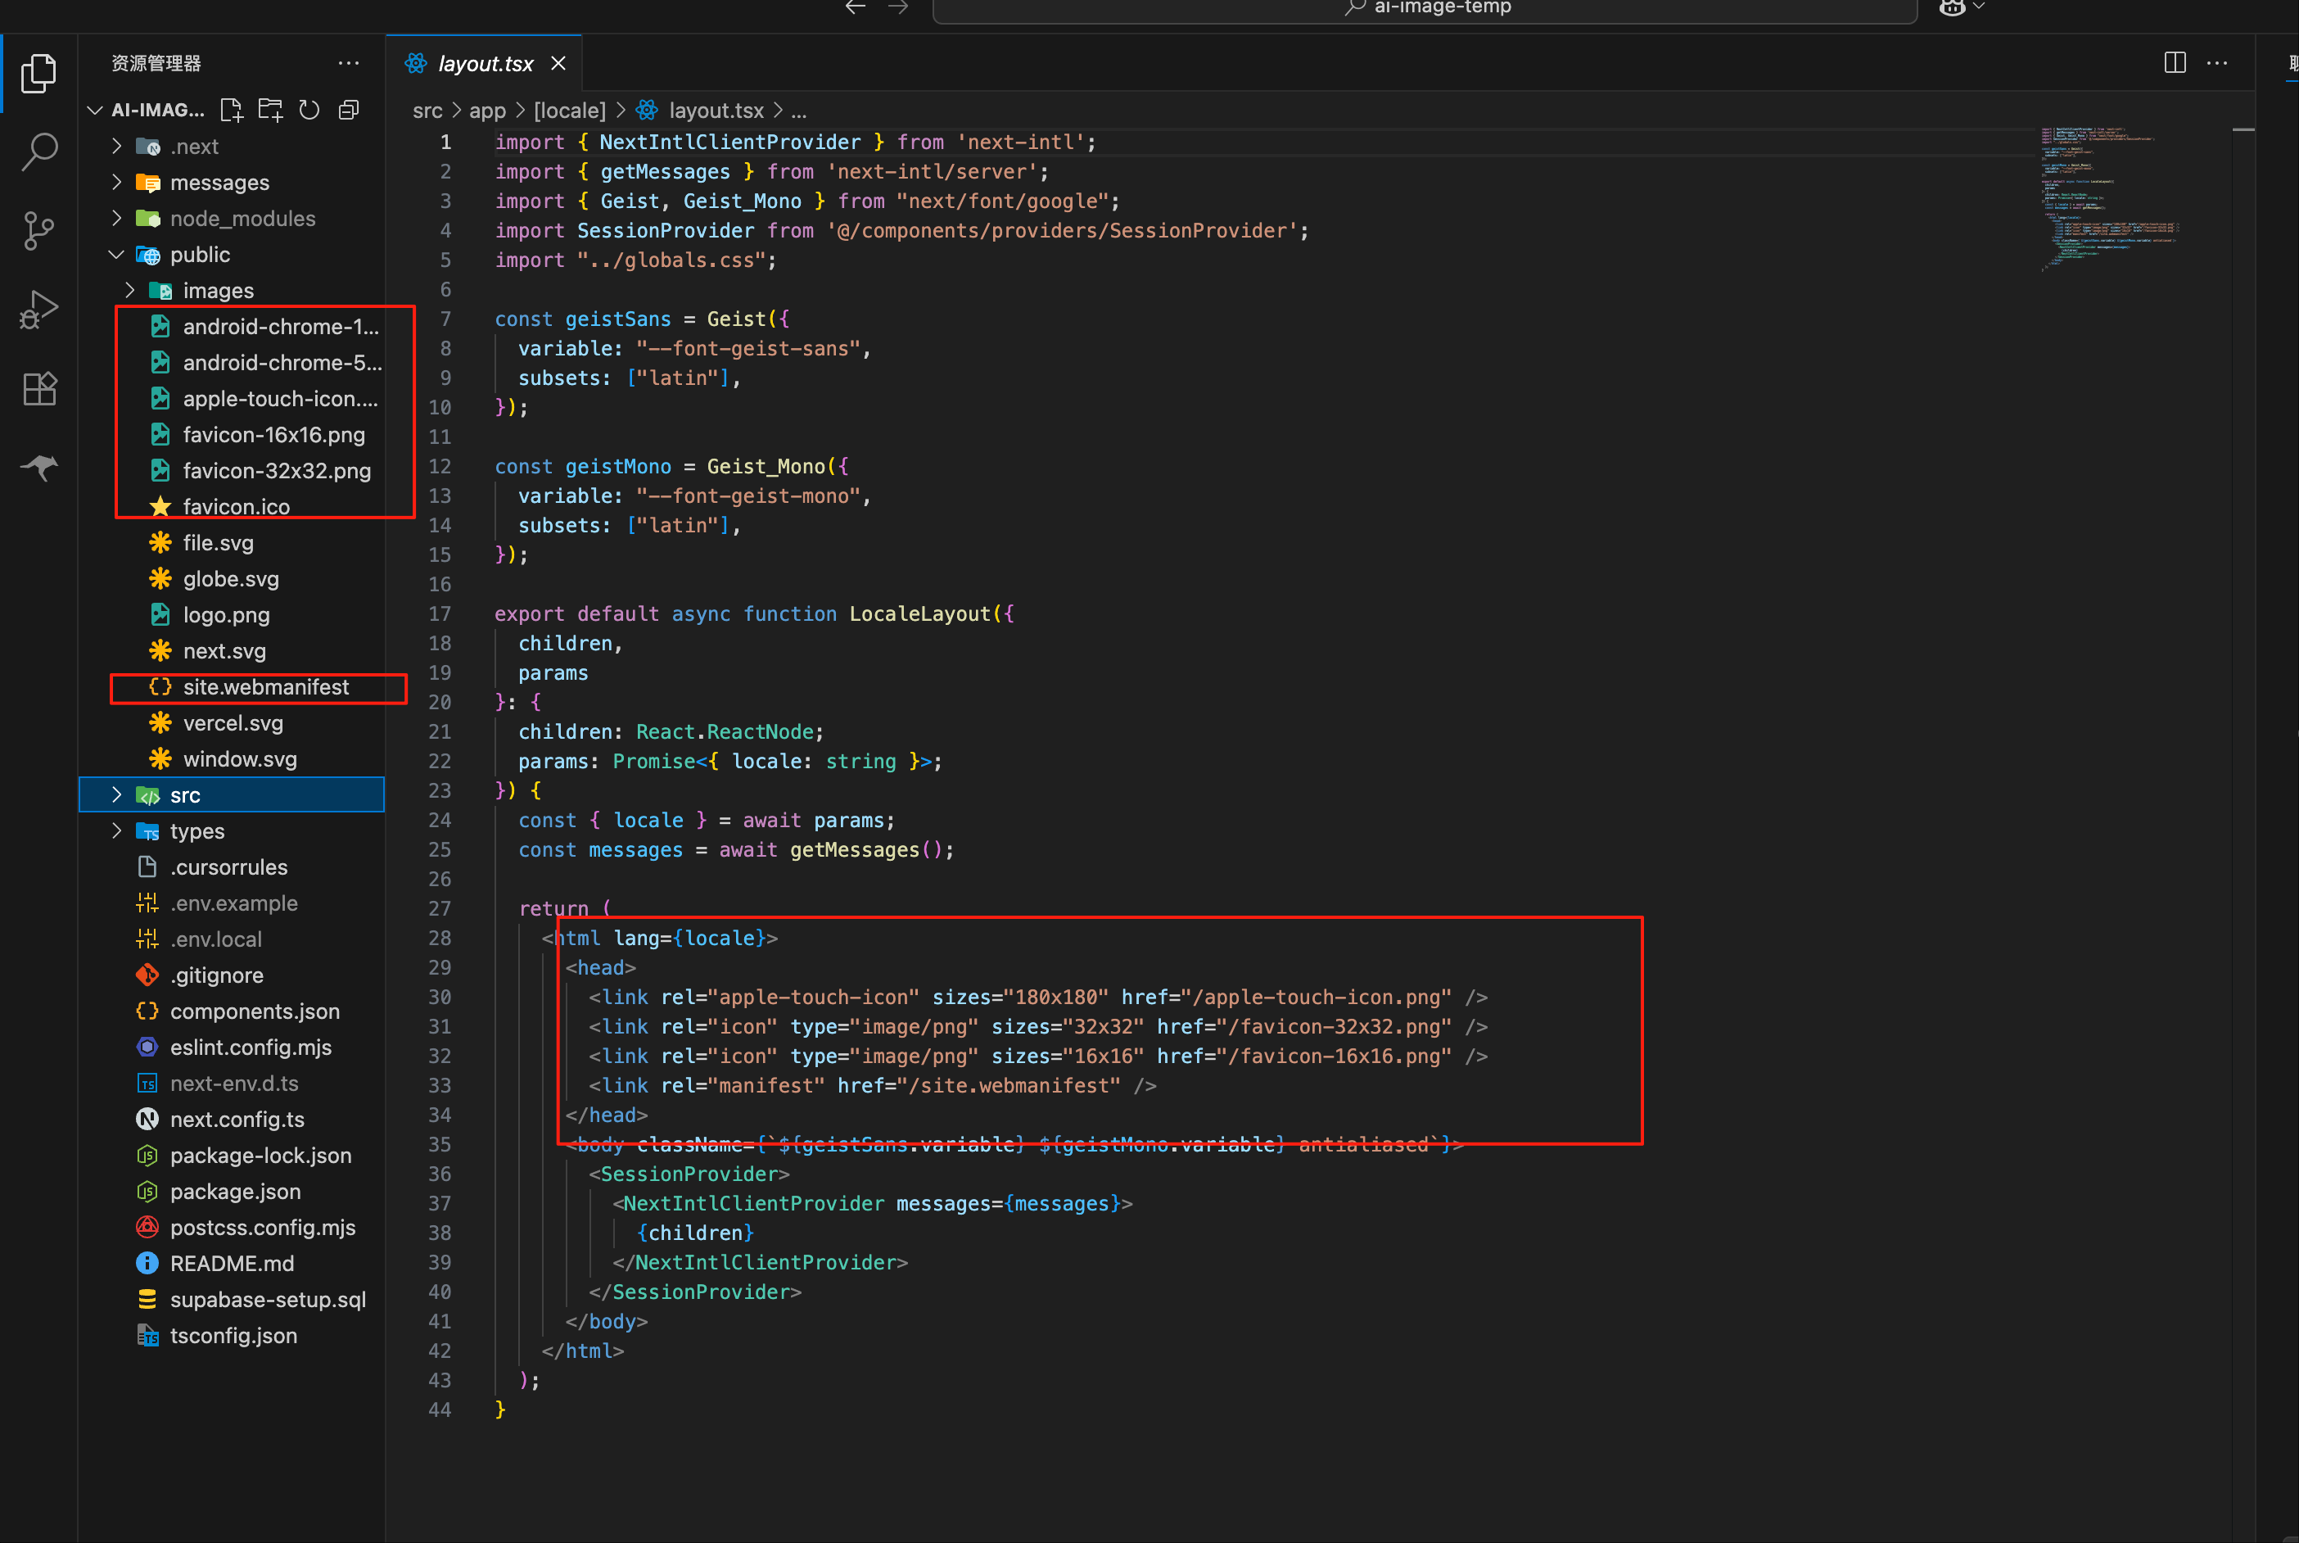Open components.json

pos(231,1011)
